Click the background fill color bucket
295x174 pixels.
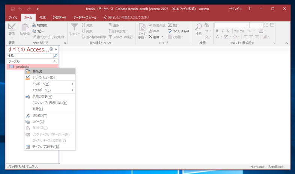pos(235,36)
